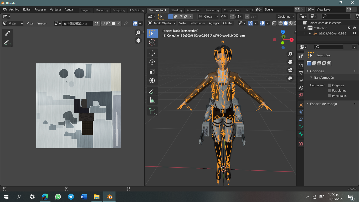Toggle the fake user shield for the image

[103, 23]
